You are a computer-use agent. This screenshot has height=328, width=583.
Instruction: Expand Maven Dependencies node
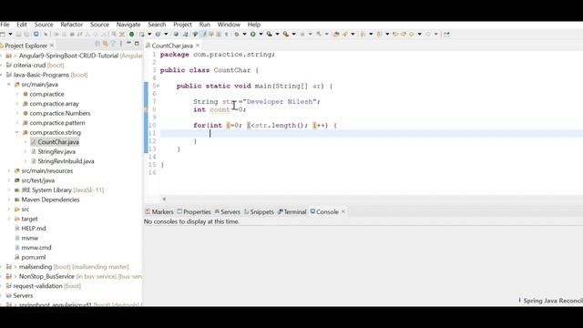9,200
